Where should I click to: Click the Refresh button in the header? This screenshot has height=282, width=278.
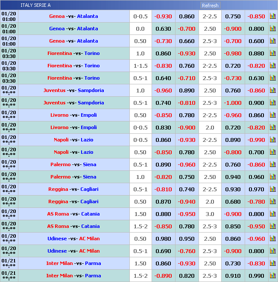tap(210, 6)
